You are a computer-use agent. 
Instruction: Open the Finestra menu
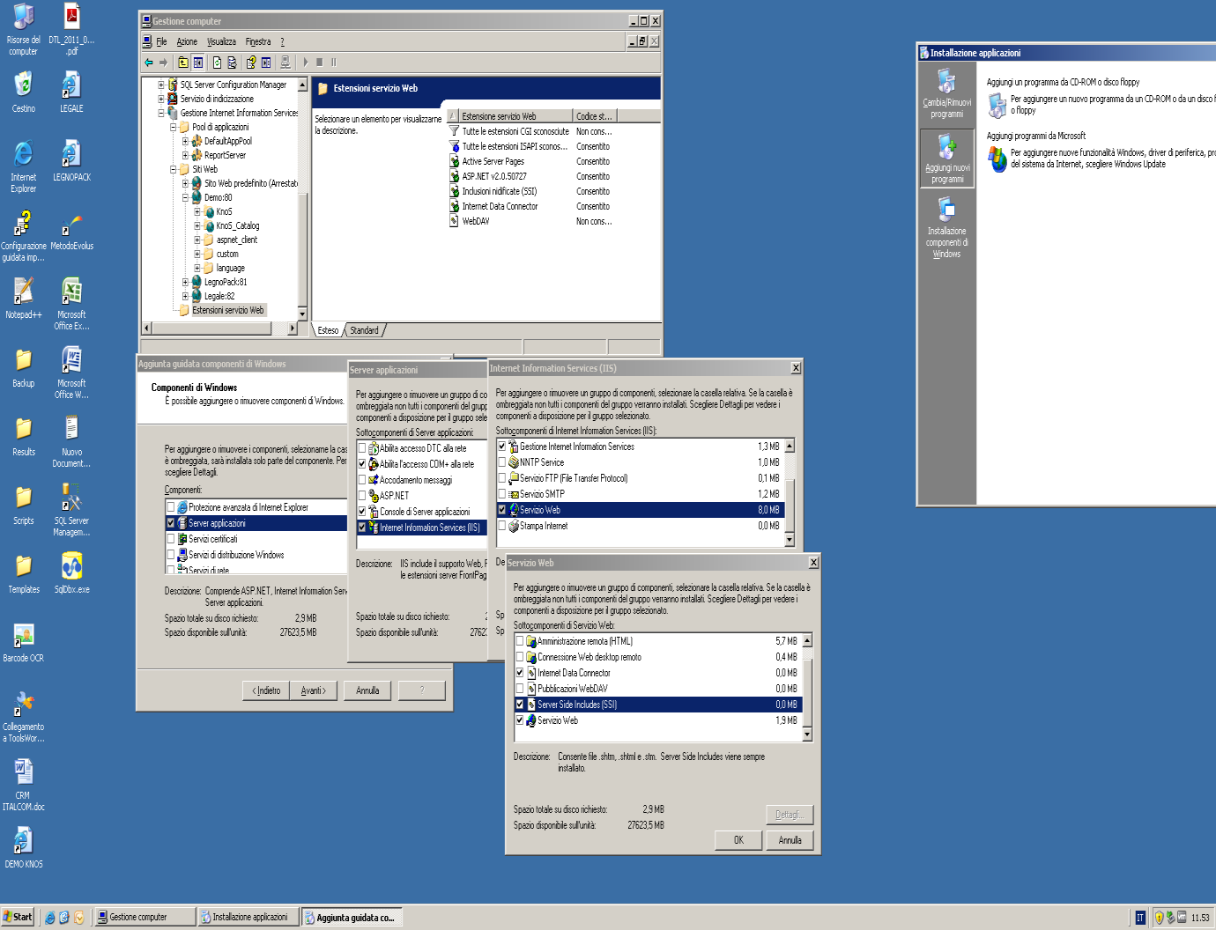tap(258, 41)
